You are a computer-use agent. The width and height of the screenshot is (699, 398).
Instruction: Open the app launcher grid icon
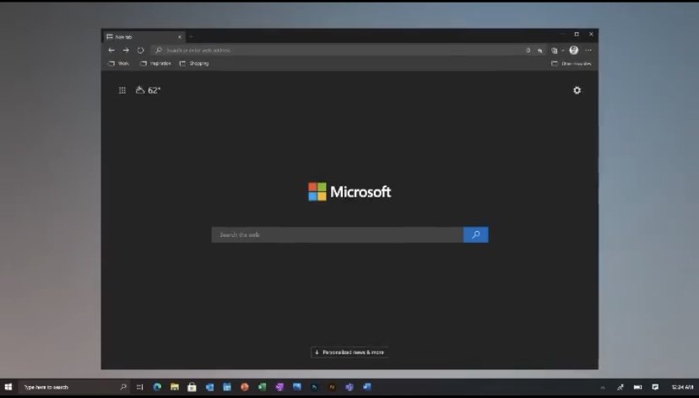122,90
